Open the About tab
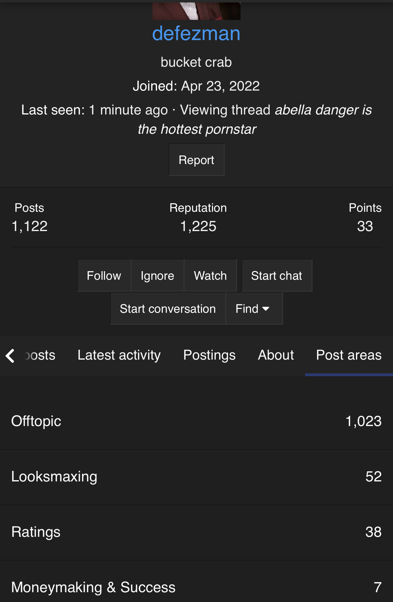Screen dimensions: 393x602 [276, 355]
